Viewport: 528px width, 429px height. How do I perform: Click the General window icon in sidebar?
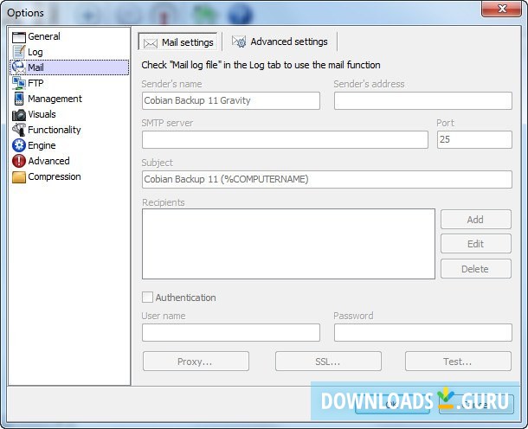coord(19,36)
